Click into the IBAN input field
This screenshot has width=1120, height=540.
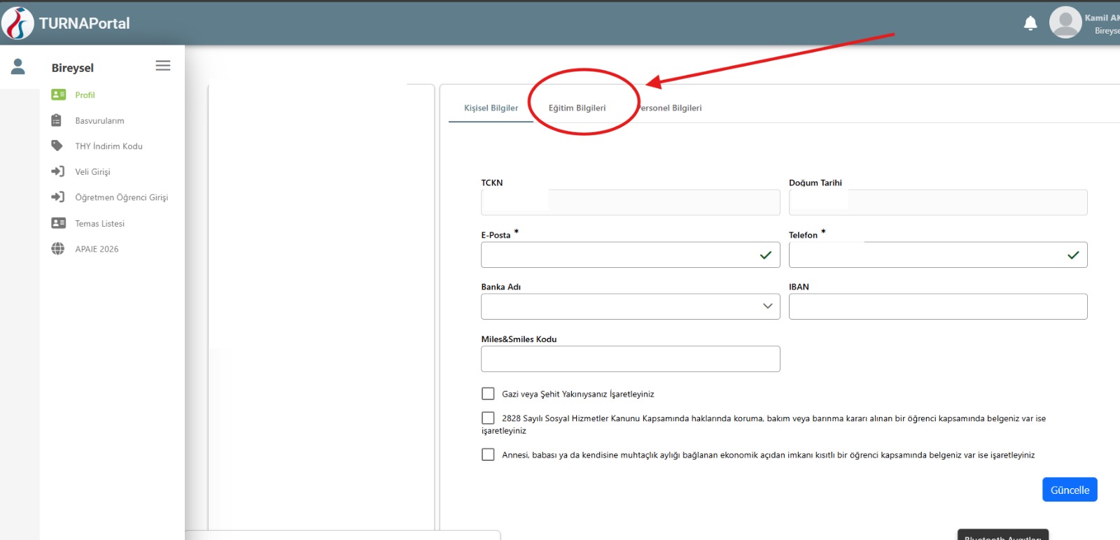937,306
